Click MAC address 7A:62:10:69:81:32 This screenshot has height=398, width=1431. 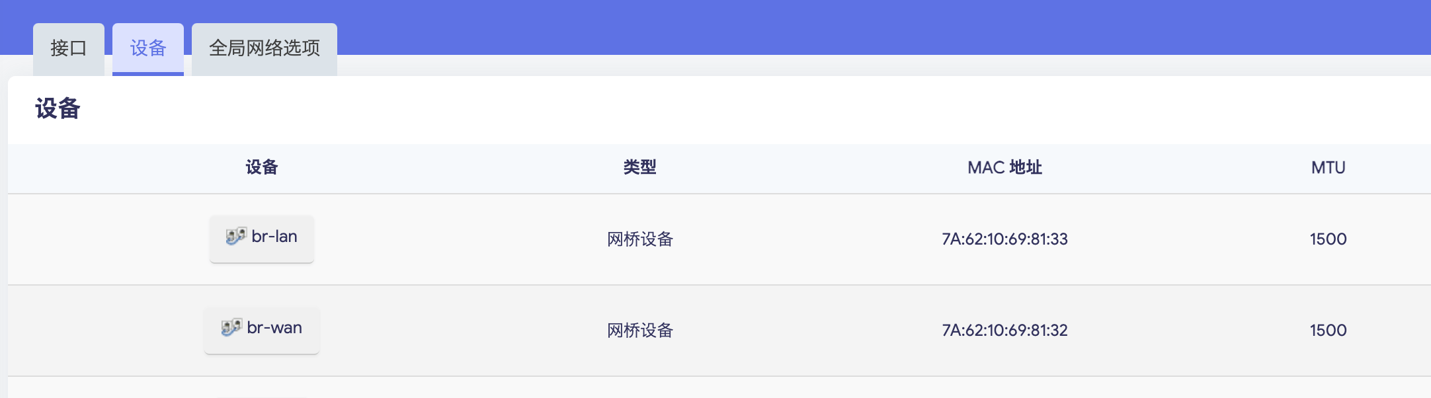(1004, 331)
